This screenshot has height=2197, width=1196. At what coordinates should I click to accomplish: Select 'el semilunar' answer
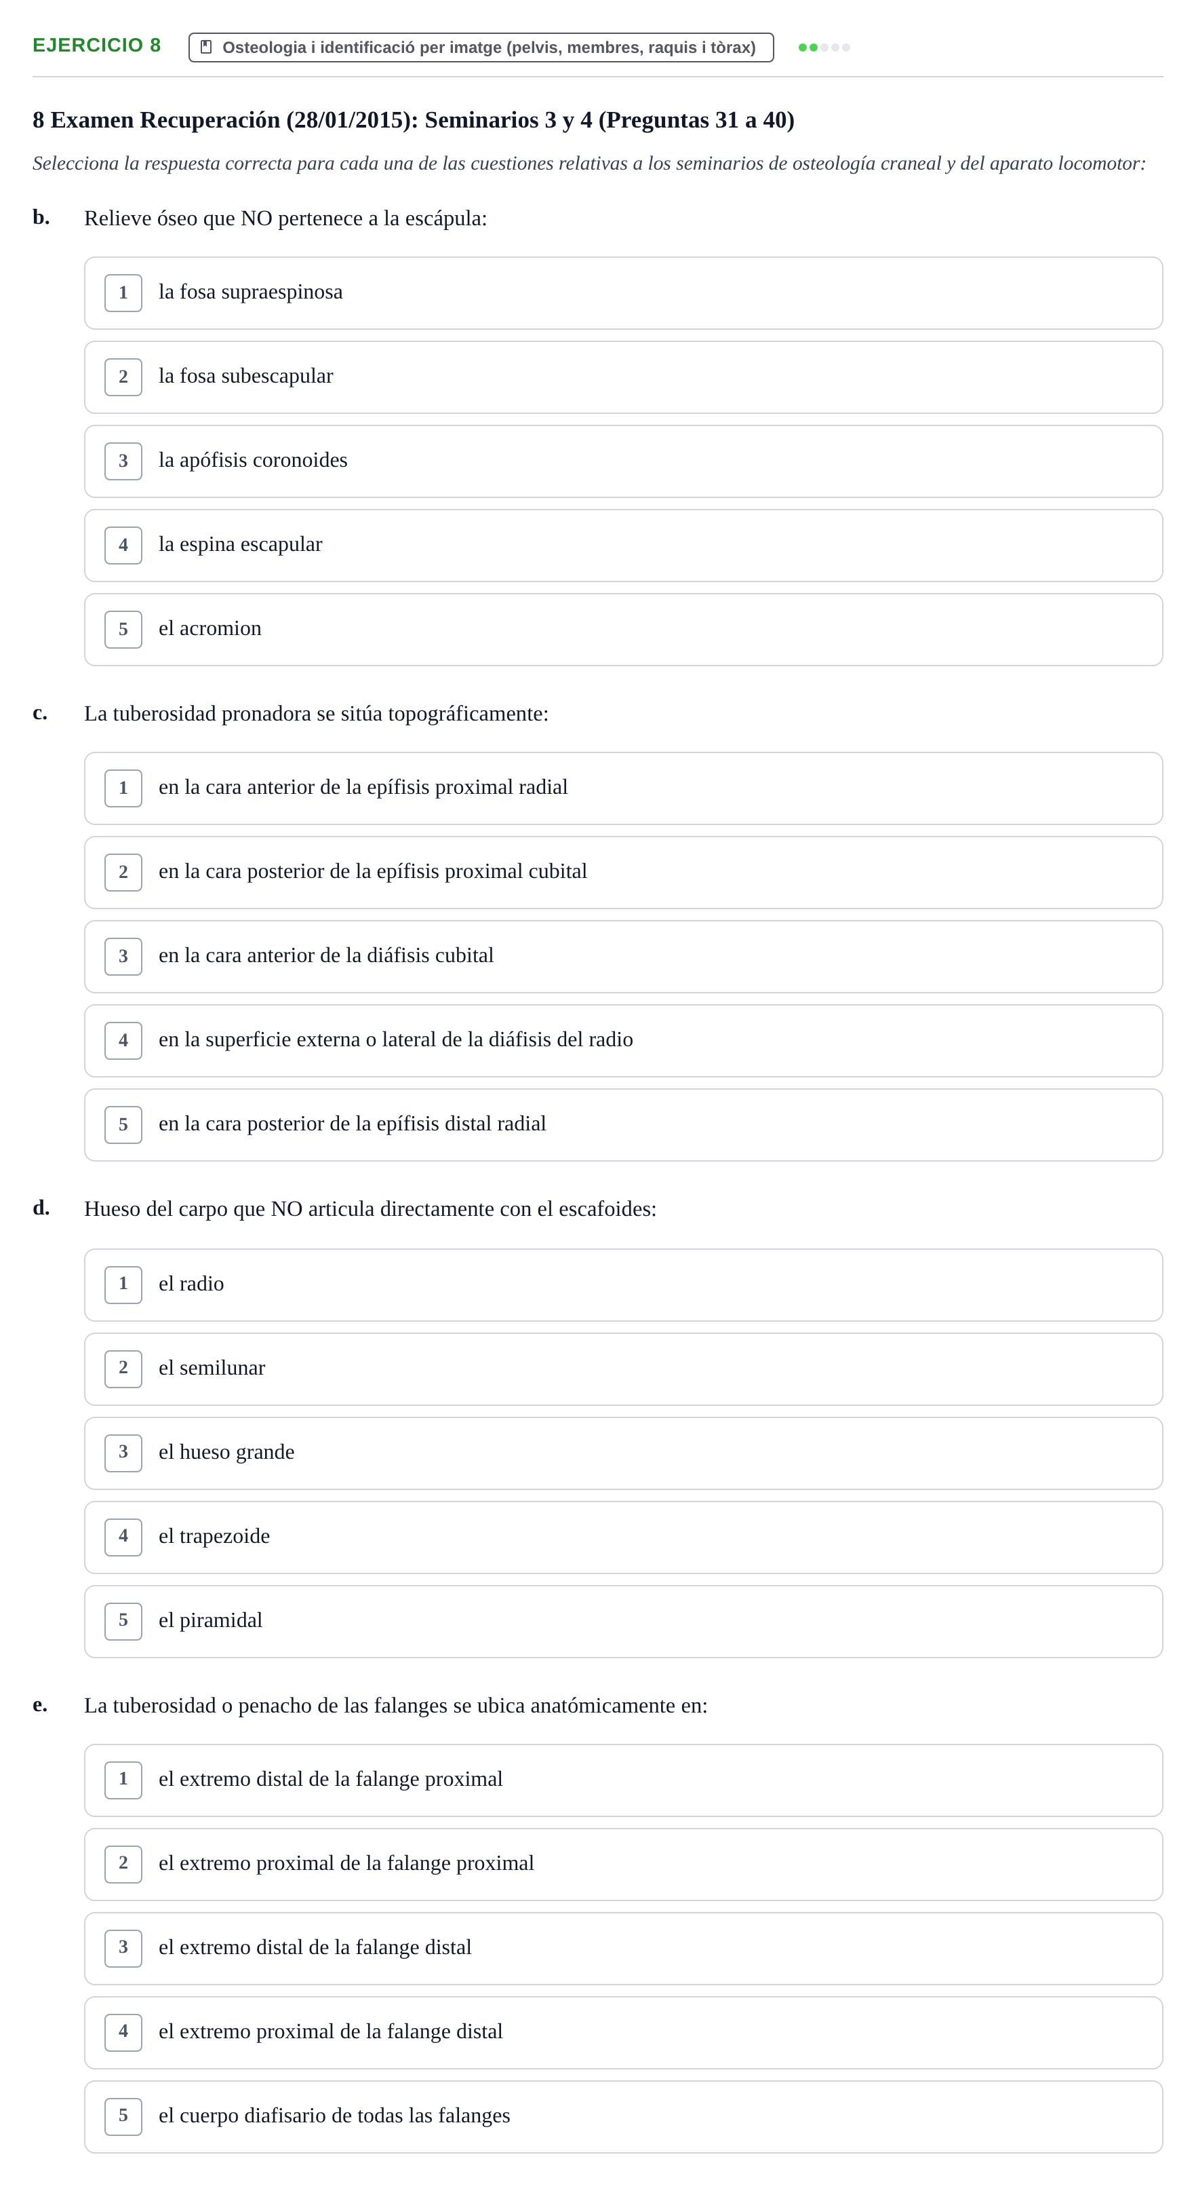point(623,1369)
